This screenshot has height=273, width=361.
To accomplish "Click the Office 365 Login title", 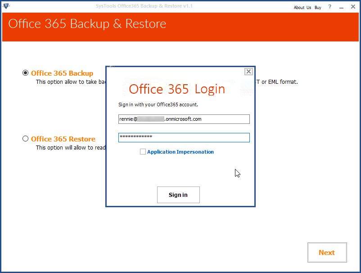I will point(177,89).
